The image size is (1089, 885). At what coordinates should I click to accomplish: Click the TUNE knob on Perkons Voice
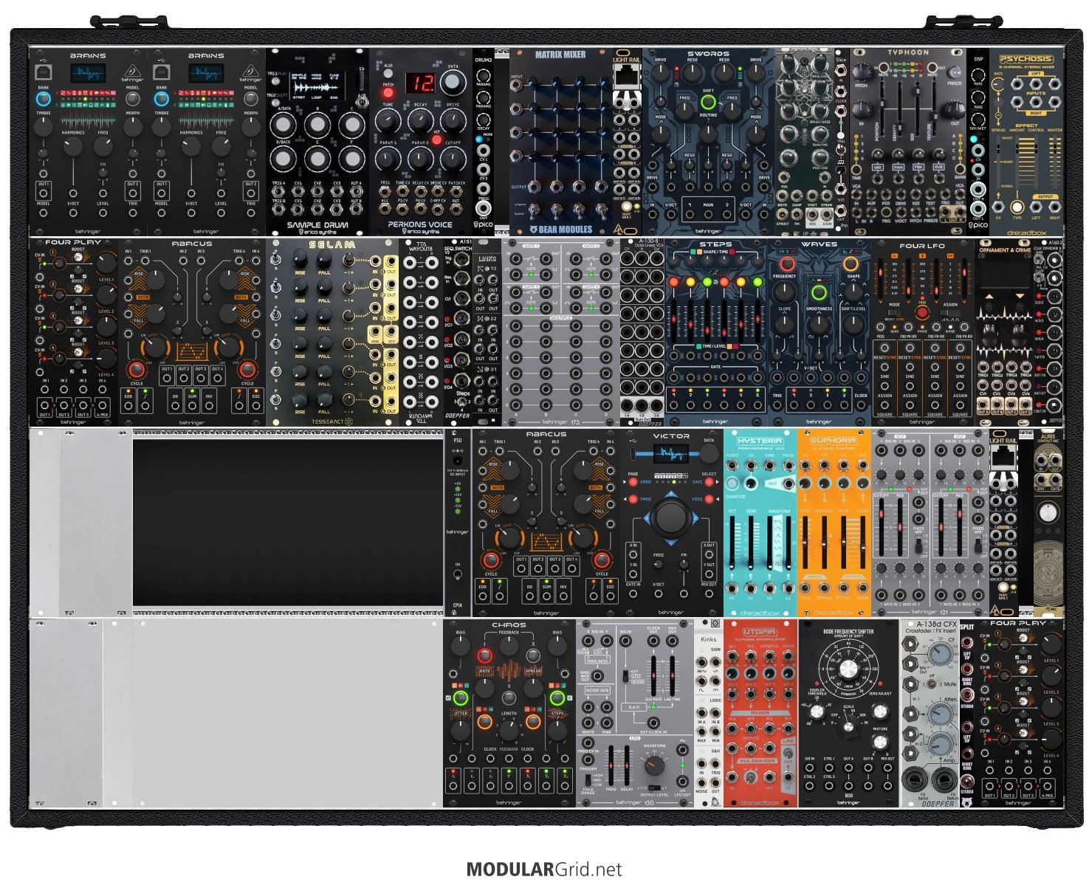pyautogui.click(x=388, y=122)
